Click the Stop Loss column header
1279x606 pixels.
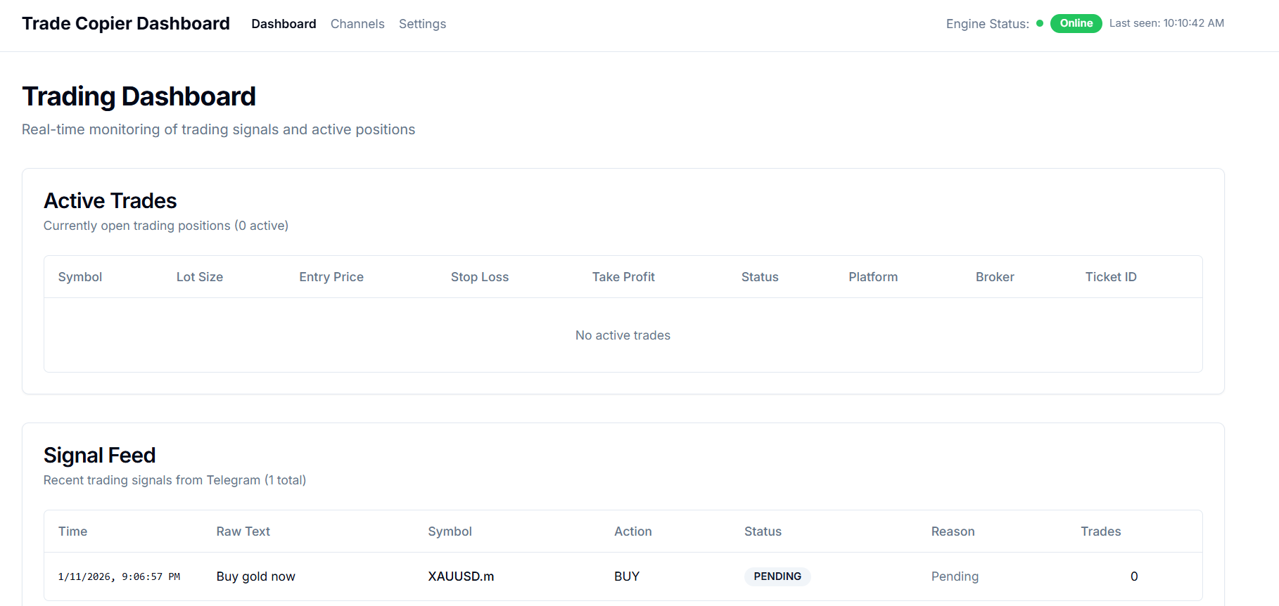point(480,277)
